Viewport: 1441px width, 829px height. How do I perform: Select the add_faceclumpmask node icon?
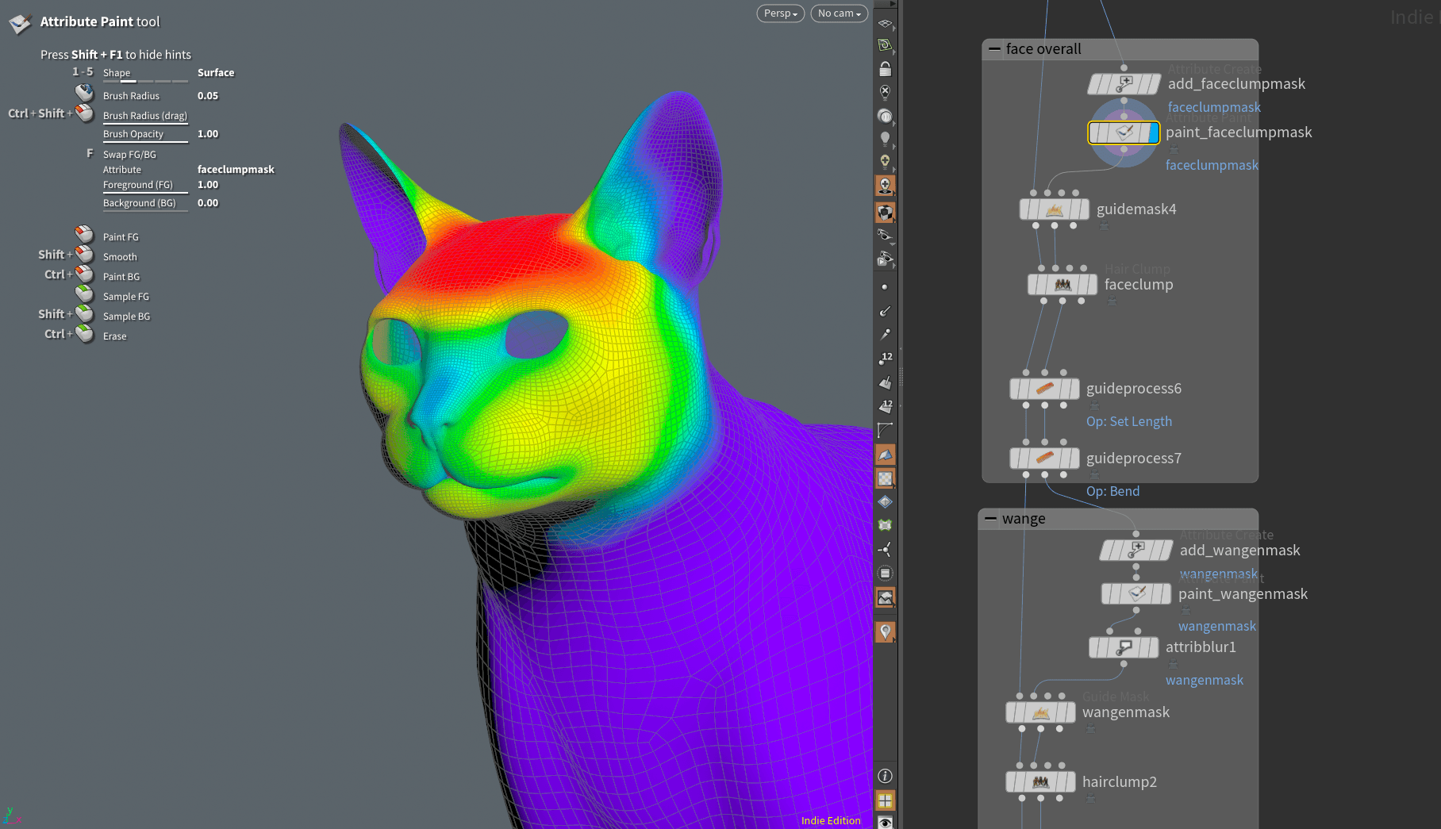pos(1124,84)
